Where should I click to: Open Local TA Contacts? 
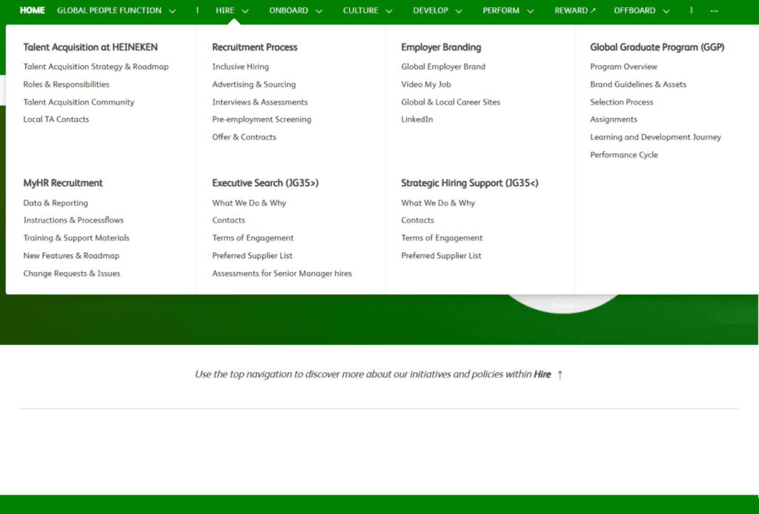click(x=56, y=119)
